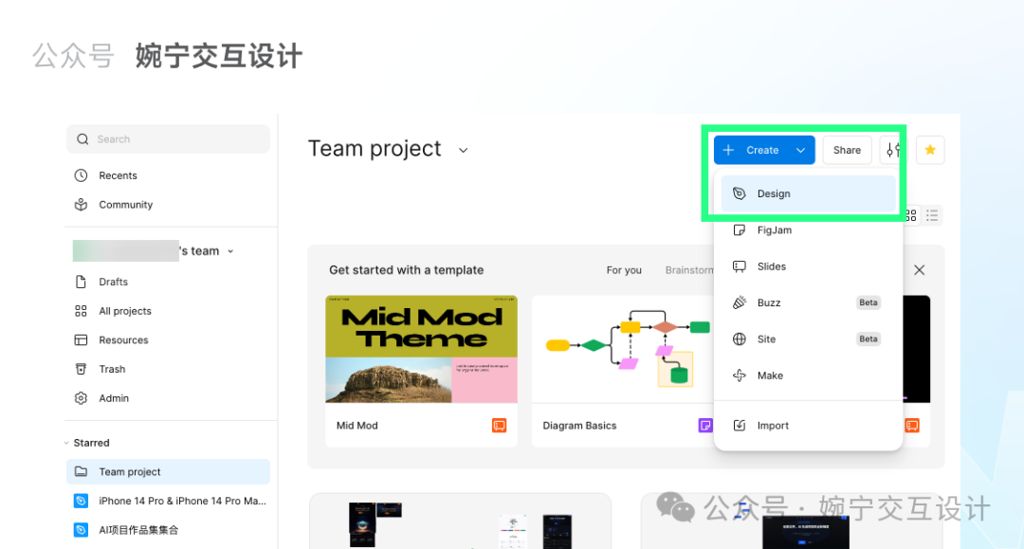
Task: Click the iPhone 14 Pro file icon
Action: click(81, 501)
